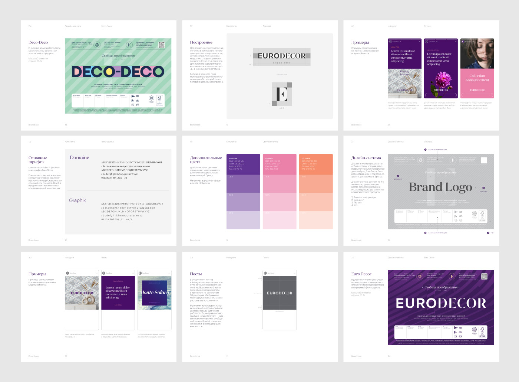Screen dimensions: 519x382
Task: Click numbered marker 3 labeled Логотип
Action: (x=483, y=188)
